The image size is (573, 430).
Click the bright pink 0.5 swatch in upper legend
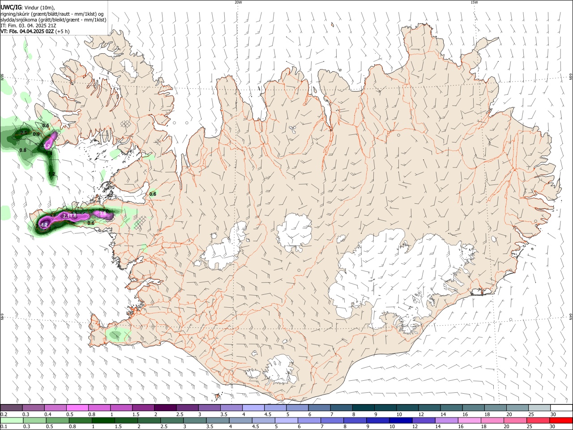pos(77,408)
